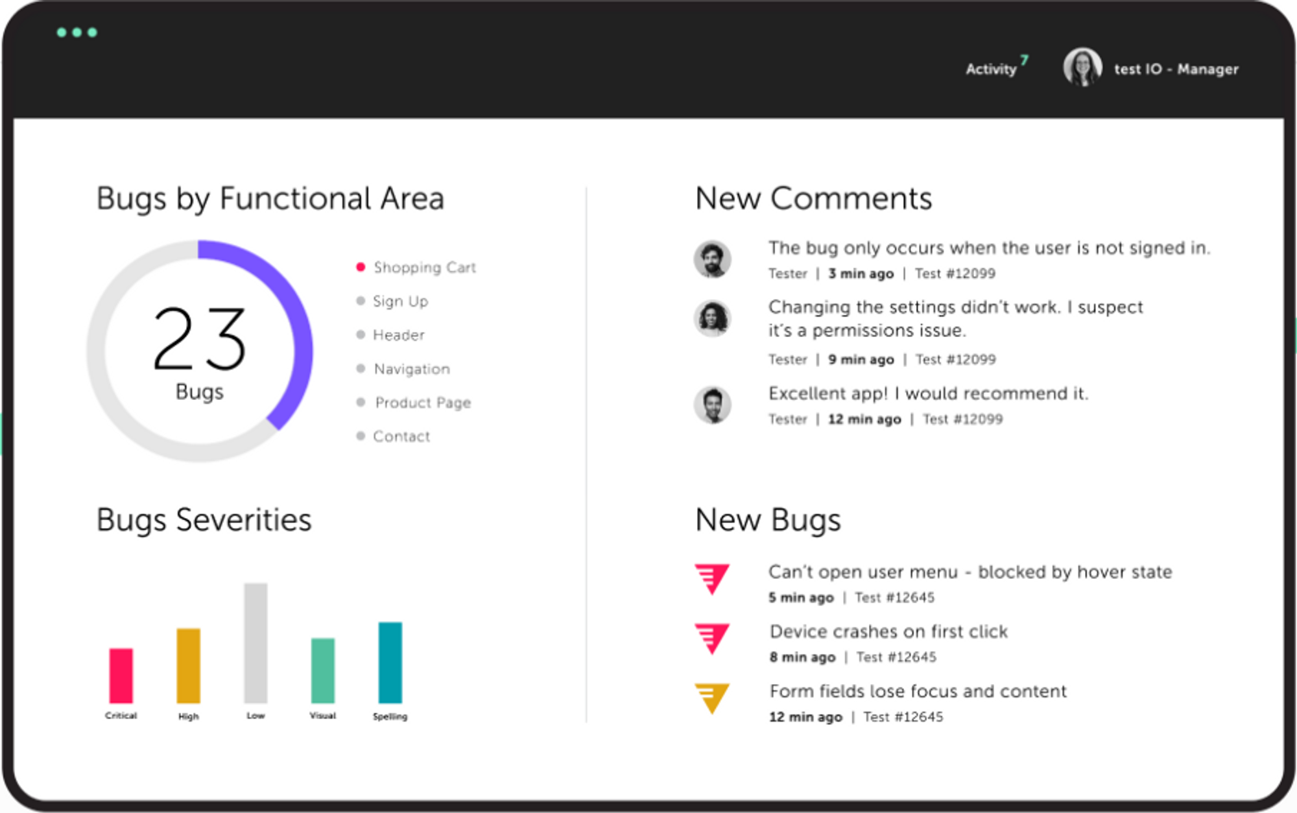The width and height of the screenshot is (1297, 813).
Task: Click the green 7 activity badge
Action: coord(1024,60)
